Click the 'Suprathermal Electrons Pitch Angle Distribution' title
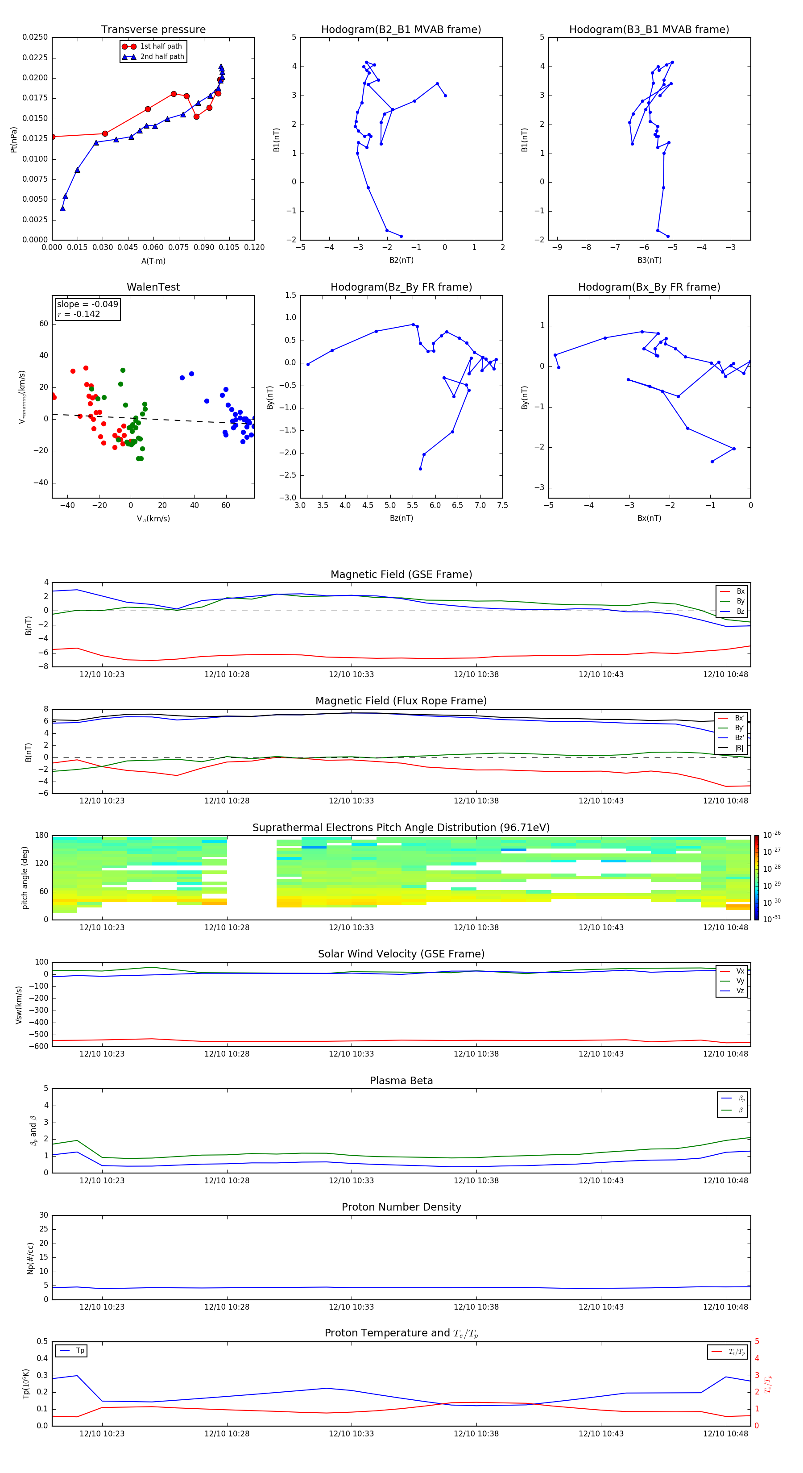 pyautogui.click(x=401, y=828)
